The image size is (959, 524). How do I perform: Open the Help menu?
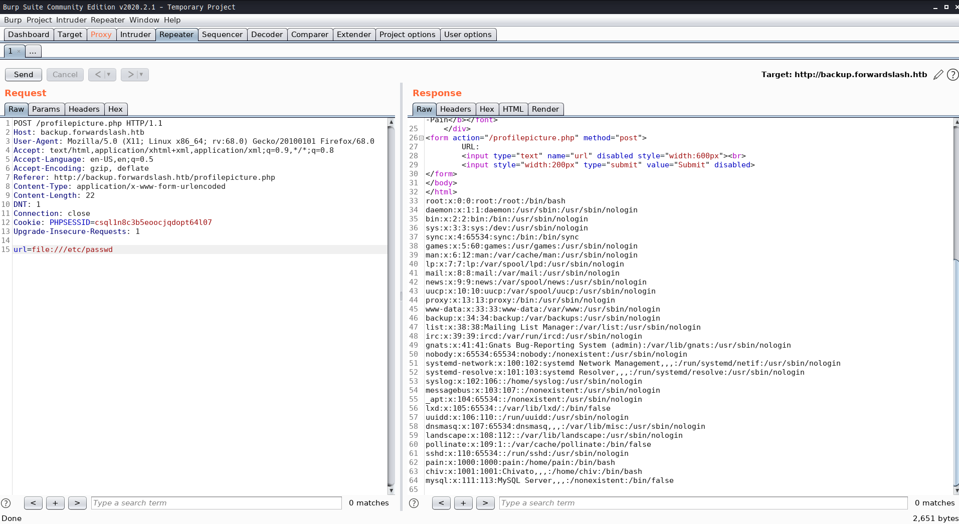172,20
